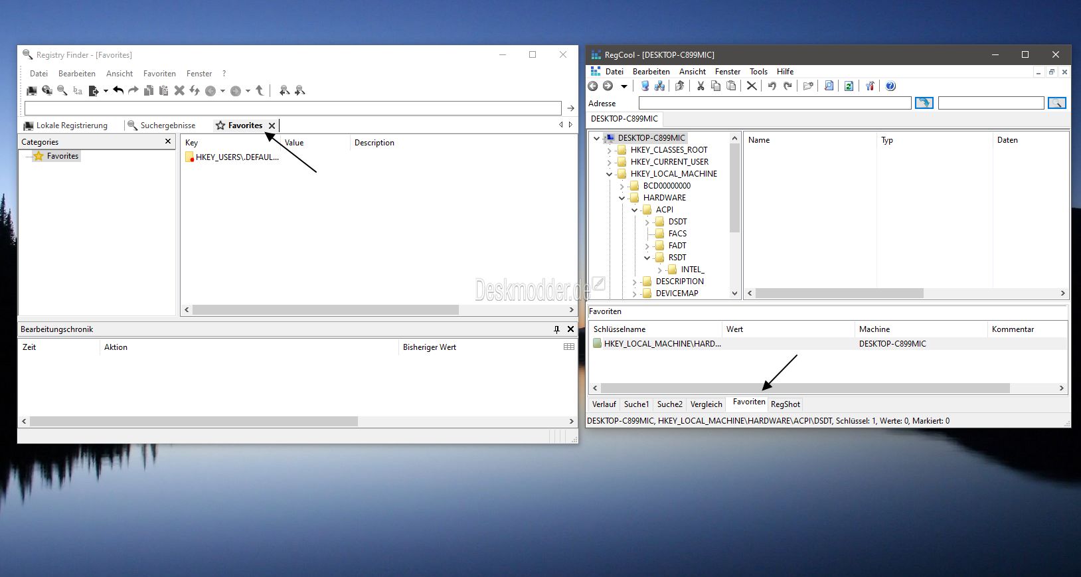Viewport: 1081px width, 577px height.
Task: Click the RegCool Adresse input field
Action: [774, 103]
